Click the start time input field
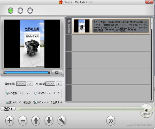155x129 pixels. pos(21,84)
